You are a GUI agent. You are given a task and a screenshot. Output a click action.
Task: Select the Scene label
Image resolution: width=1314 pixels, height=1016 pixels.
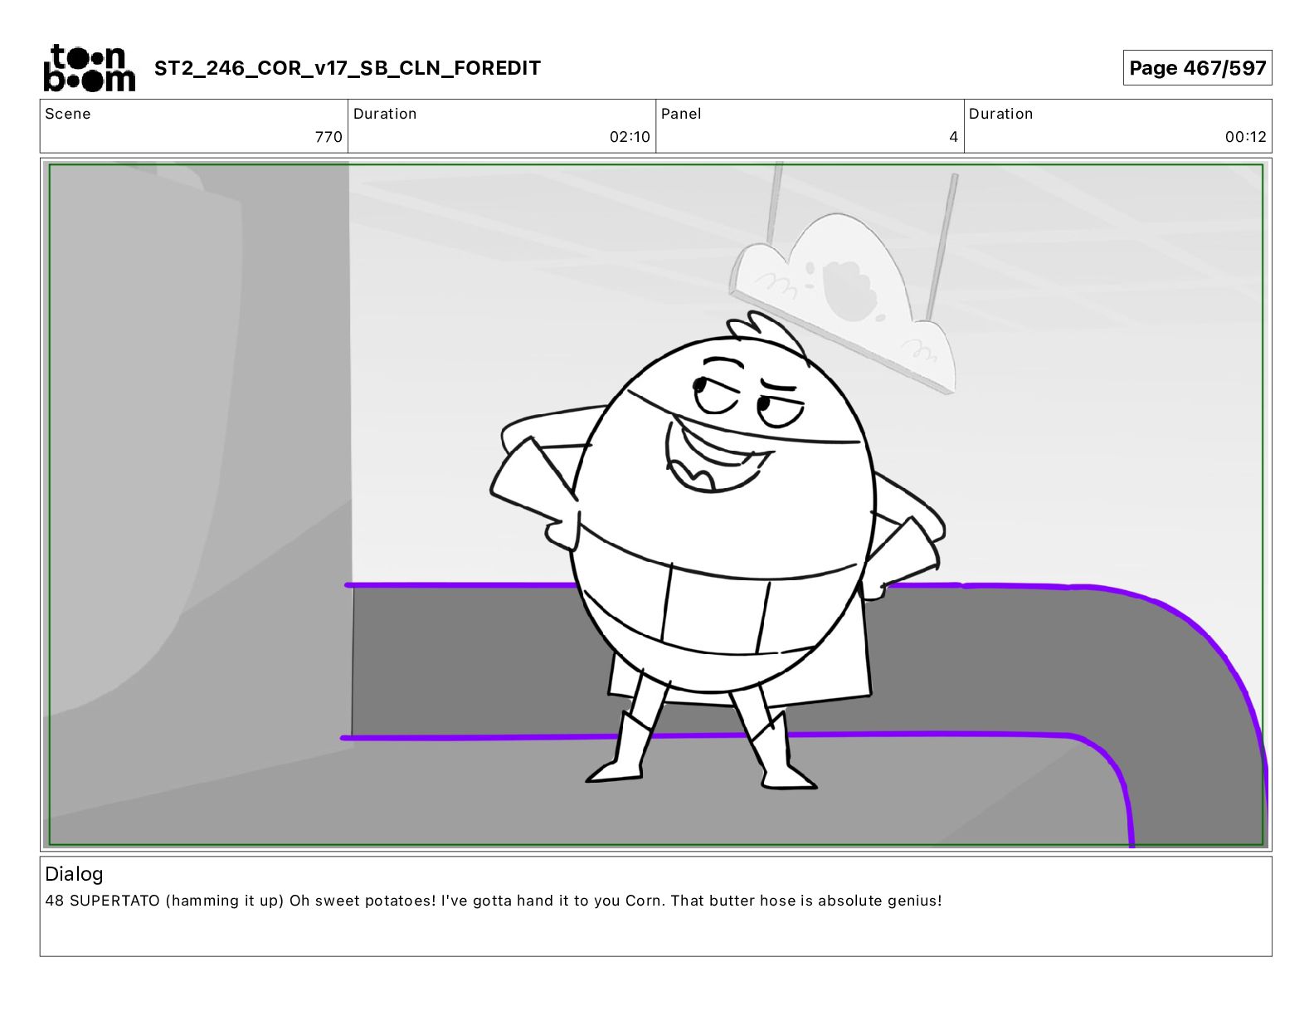pyautogui.click(x=68, y=114)
